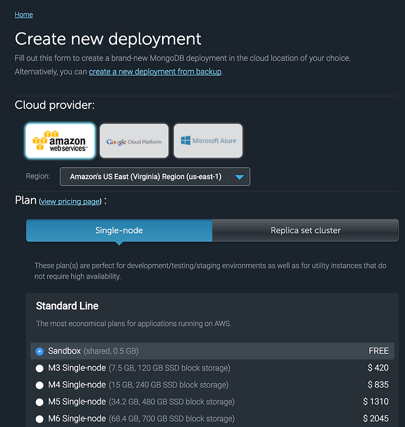
Task: Open the Region dropdown
Action: point(155,176)
